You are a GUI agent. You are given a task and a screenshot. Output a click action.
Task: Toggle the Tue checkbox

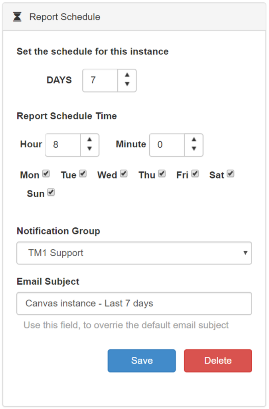(x=83, y=174)
